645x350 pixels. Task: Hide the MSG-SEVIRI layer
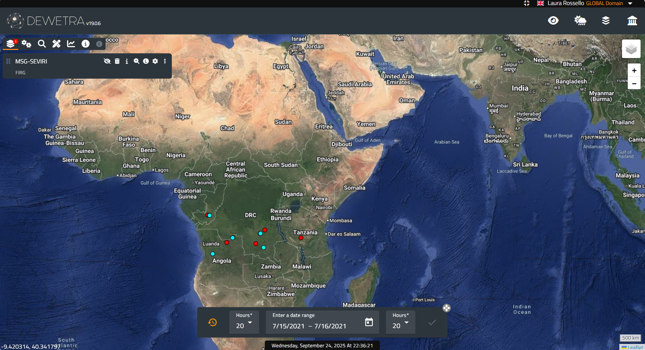click(107, 61)
